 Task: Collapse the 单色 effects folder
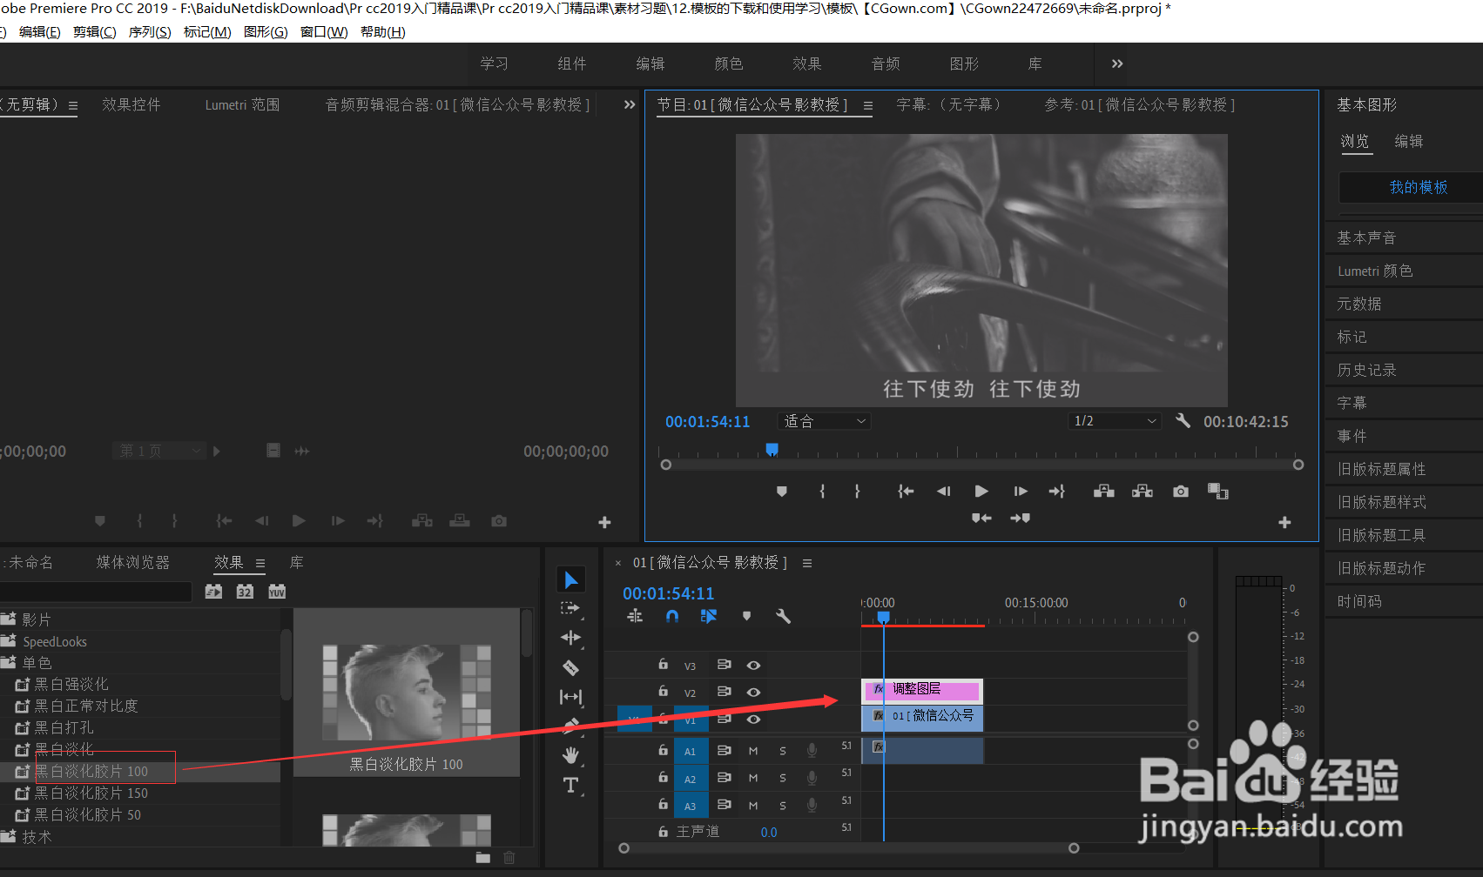pyautogui.click(x=9, y=663)
